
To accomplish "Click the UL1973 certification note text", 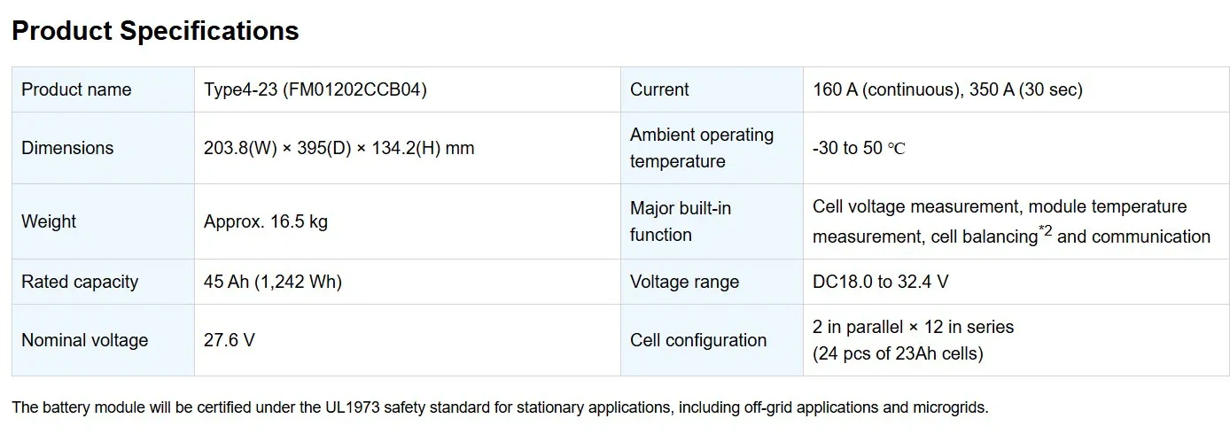I will [500, 407].
